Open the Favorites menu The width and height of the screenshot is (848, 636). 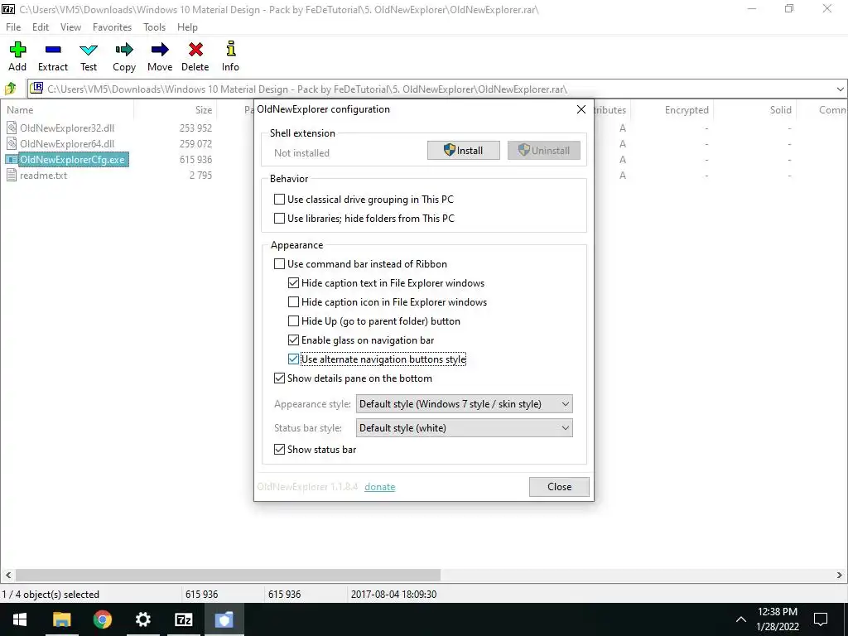pyautogui.click(x=112, y=27)
